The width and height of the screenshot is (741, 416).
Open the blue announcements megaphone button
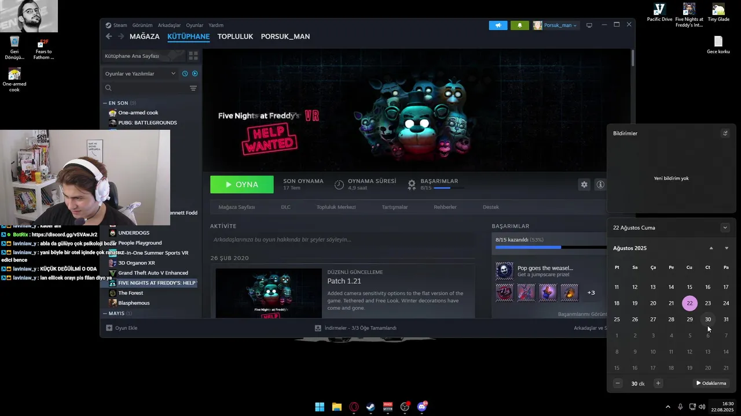click(x=498, y=25)
